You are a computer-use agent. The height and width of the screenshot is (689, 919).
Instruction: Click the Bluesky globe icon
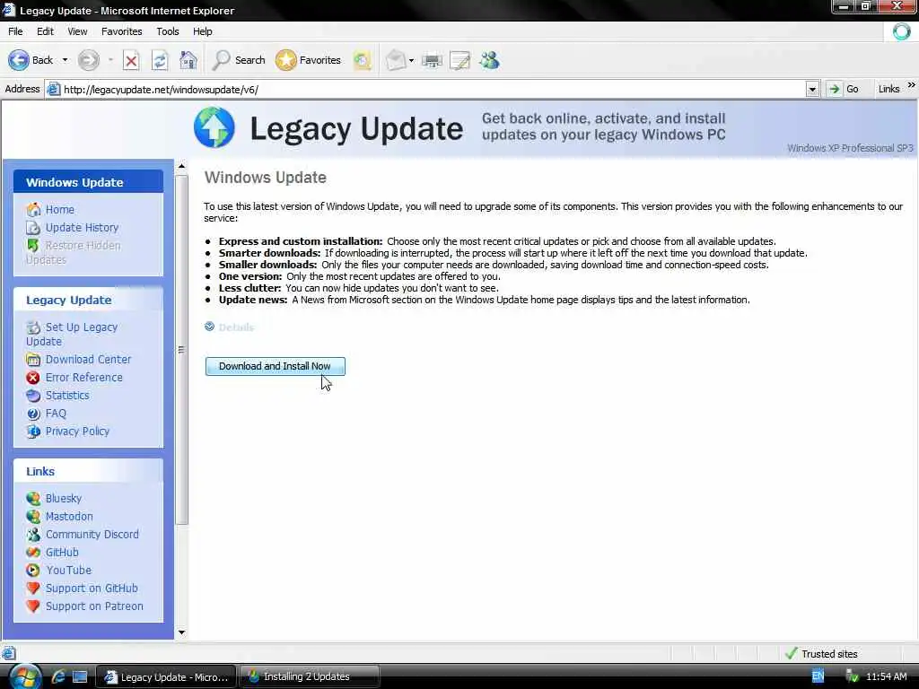pyautogui.click(x=33, y=499)
